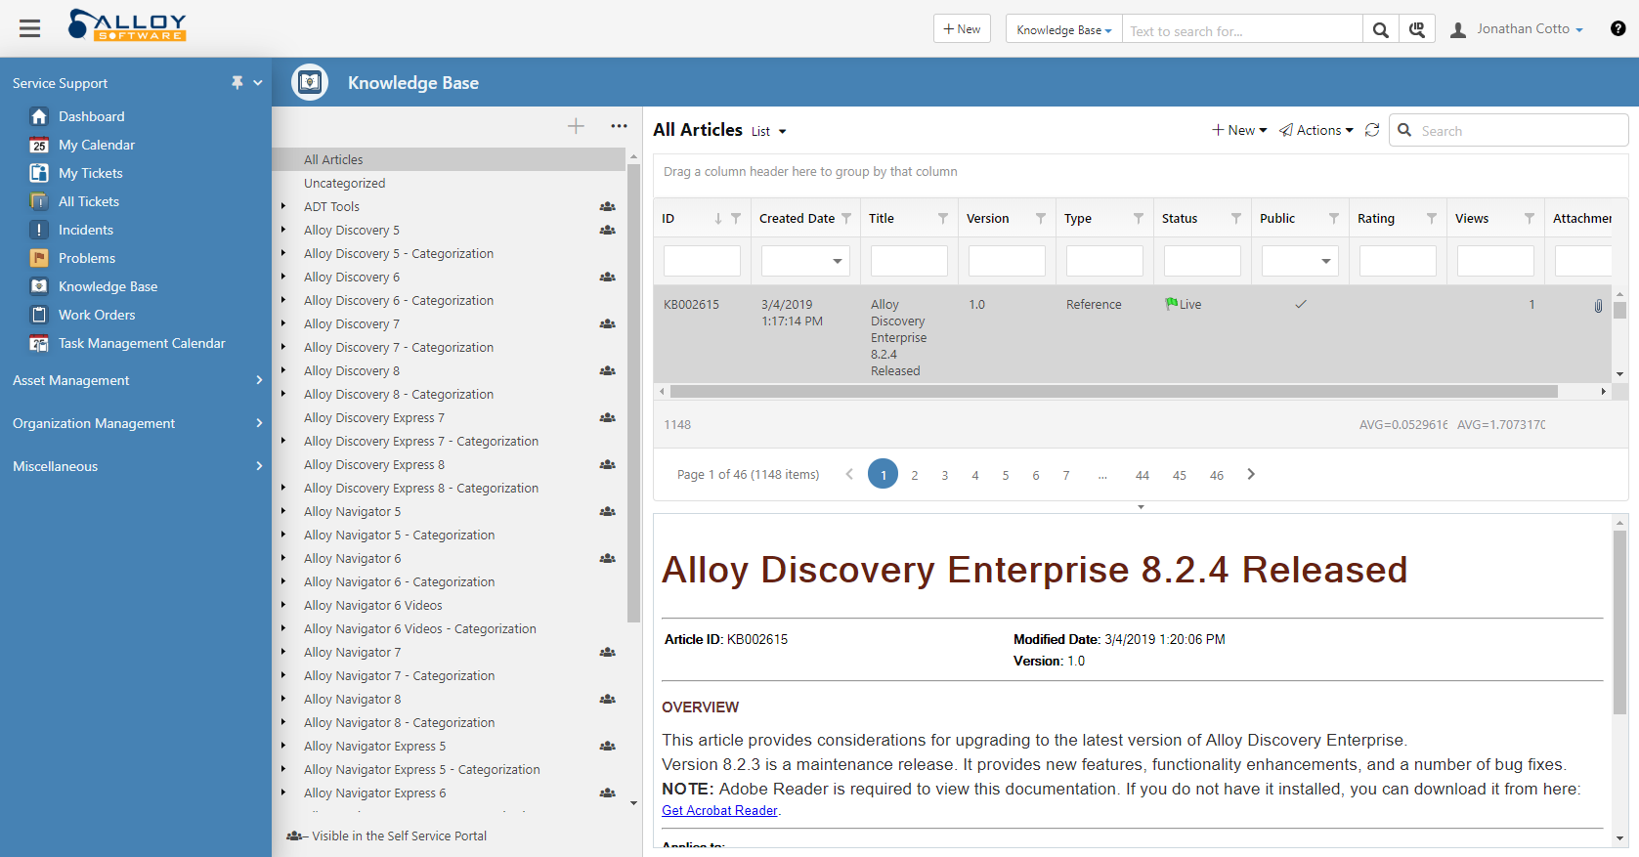Open Task Management Calendar in sidebar

pyautogui.click(x=142, y=343)
